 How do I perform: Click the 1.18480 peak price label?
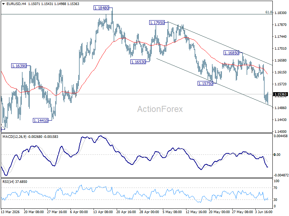point(101,8)
